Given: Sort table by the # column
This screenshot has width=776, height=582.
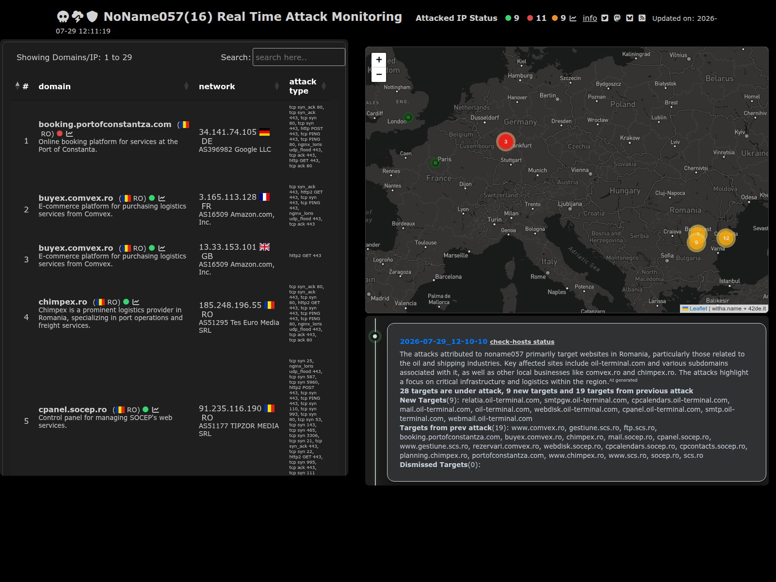Looking at the screenshot, I should click(22, 86).
